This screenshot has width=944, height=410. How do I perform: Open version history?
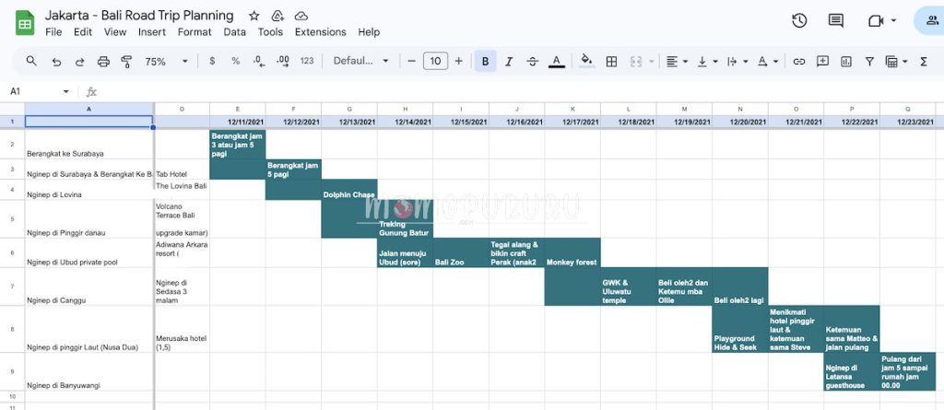(799, 20)
